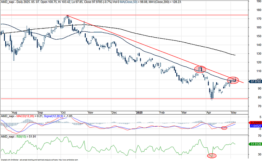Screen dimensions: 262x161
Task: Click the -5 MACD axis label
Action: [260, 129]
